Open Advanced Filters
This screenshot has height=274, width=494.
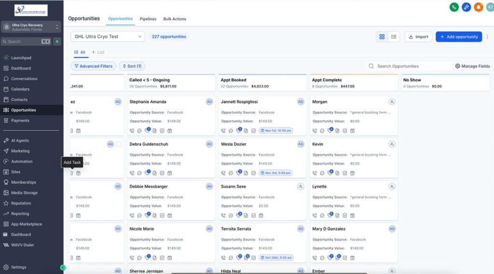pyautogui.click(x=94, y=66)
